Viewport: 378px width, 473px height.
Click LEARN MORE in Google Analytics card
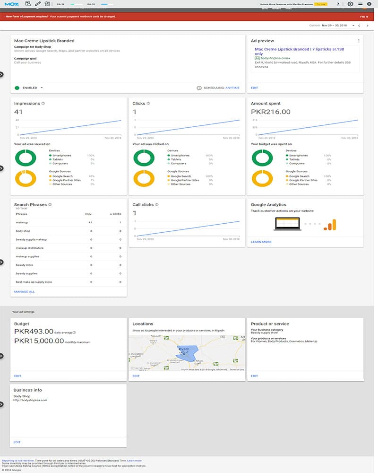(261, 242)
